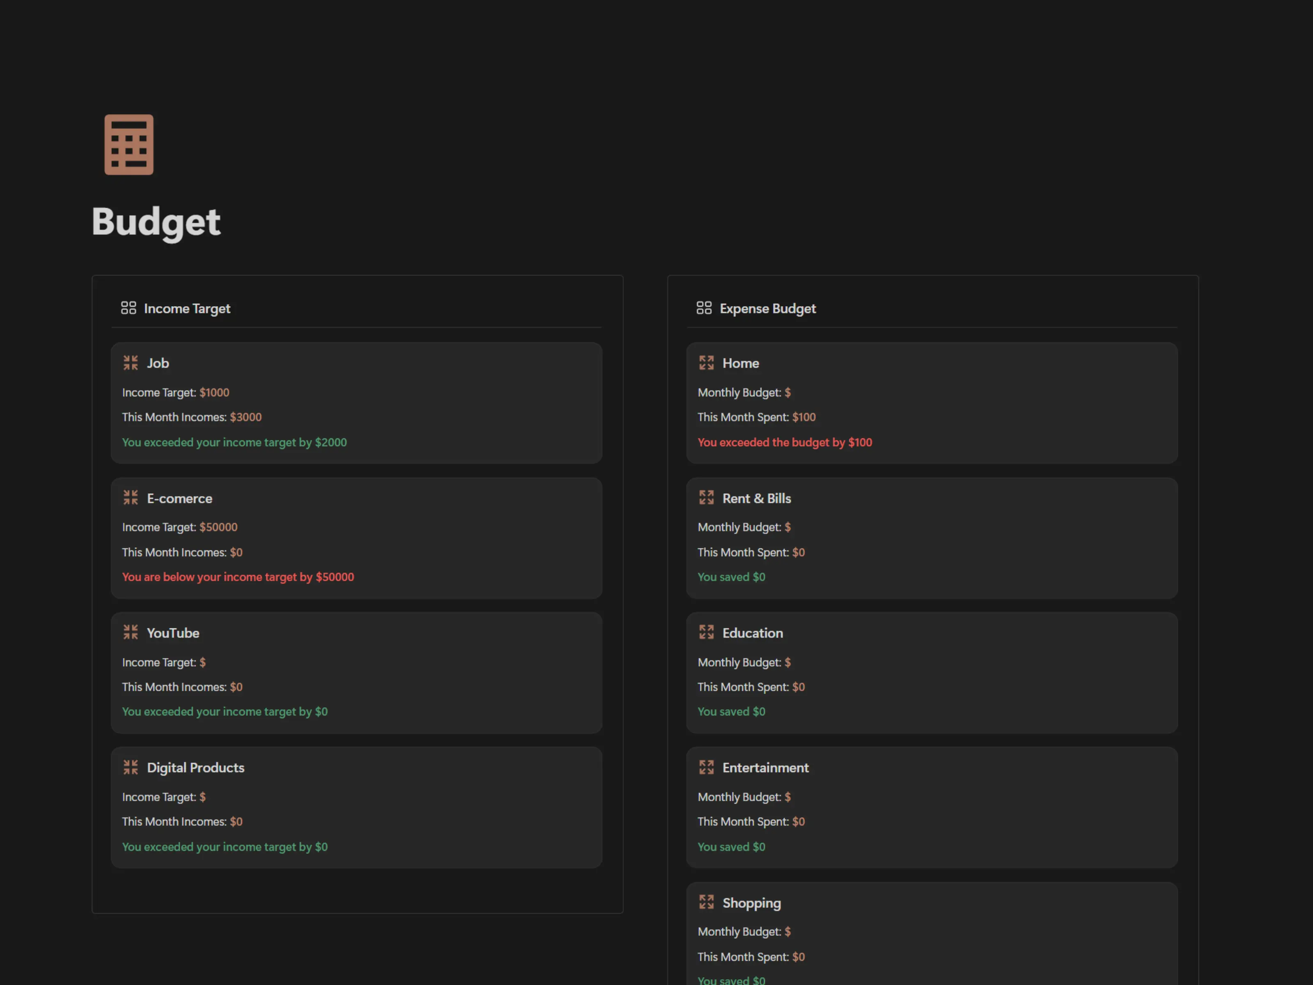Image resolution: width=1313 pixels, height=985 pixels.
Task: Click the Expense Budget gallery view icon
Action: [704, 307]
